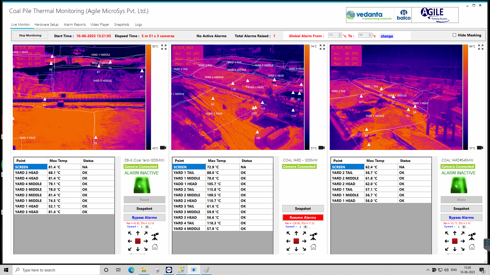This screenshot has height=275, width=490.
Task: Open the Hardware Setup tab
Action: [46, 25]
